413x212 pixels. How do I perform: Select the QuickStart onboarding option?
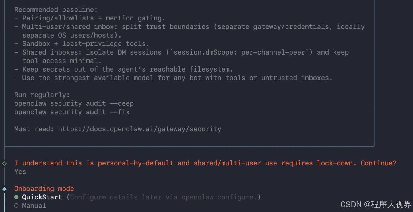click(42, 197)
